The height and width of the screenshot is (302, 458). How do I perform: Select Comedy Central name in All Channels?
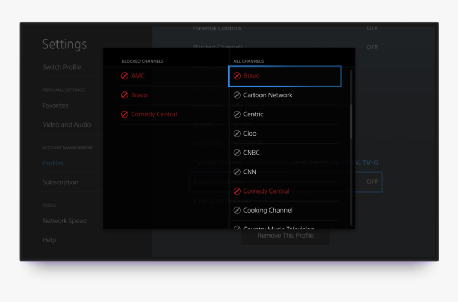point(266,191)
